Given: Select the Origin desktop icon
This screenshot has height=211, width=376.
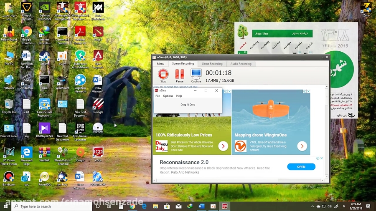Looking at the screenshot, I should point(80,155).
